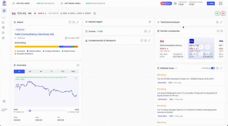Click the NIFTY50-INDEX green arrow icon
This screenshot has width=228, height=126.
[x=13, y=3]
